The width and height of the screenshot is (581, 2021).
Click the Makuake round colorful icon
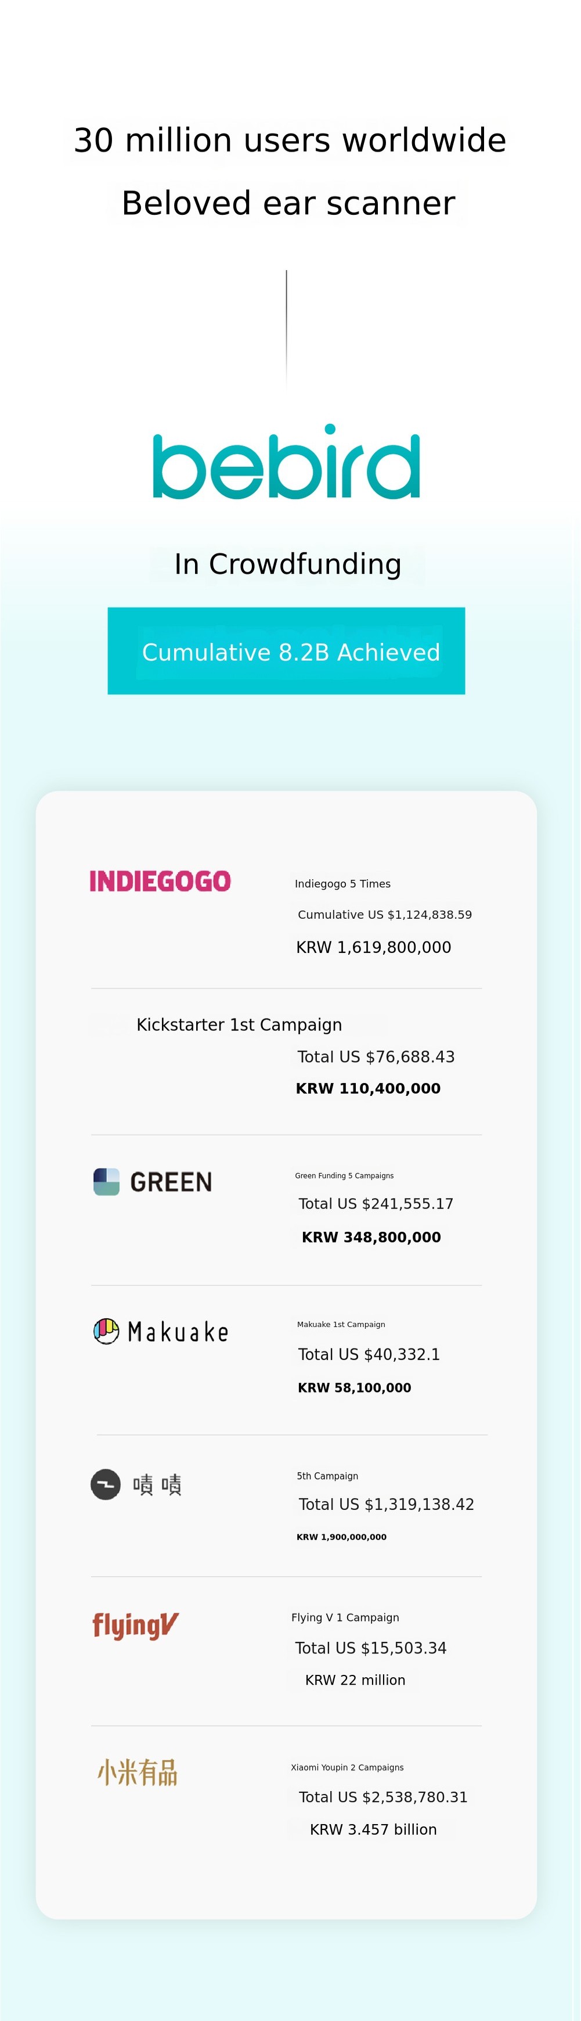106,1332
